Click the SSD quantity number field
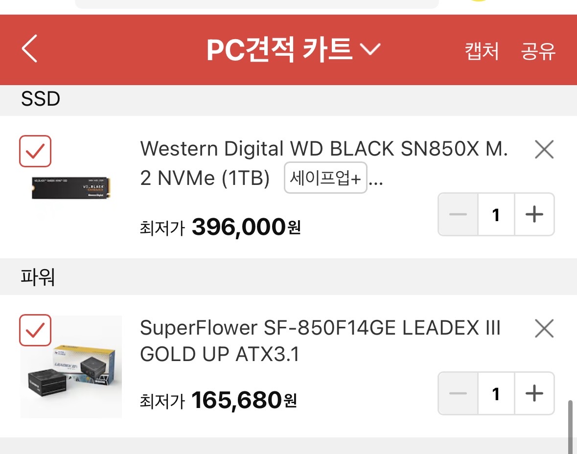Viewport: 577px width, 454px height. pos(496,215)
